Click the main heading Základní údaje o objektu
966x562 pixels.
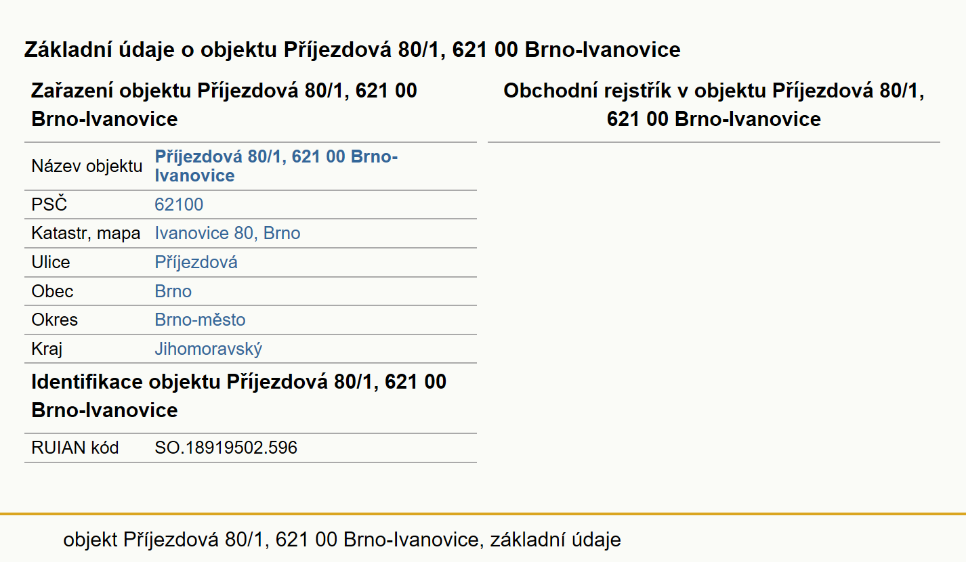click(352, 49)
